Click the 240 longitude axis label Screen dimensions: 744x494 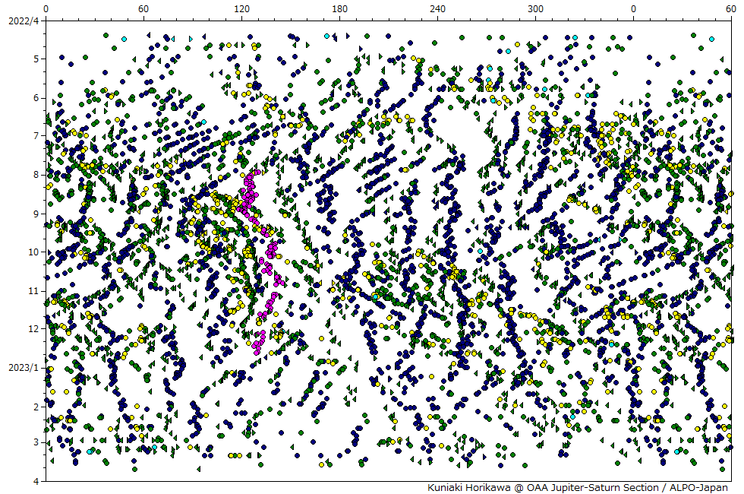tap(437, 8)
